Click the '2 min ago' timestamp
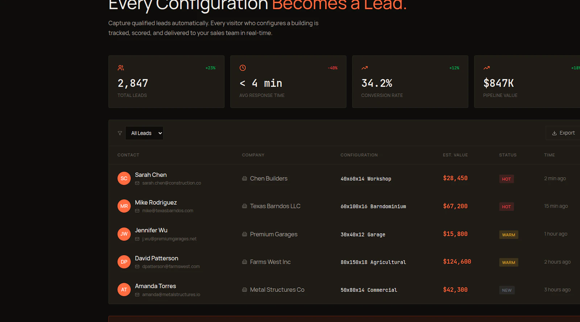This screenshot has height=322, width=580. coord(555,179)
